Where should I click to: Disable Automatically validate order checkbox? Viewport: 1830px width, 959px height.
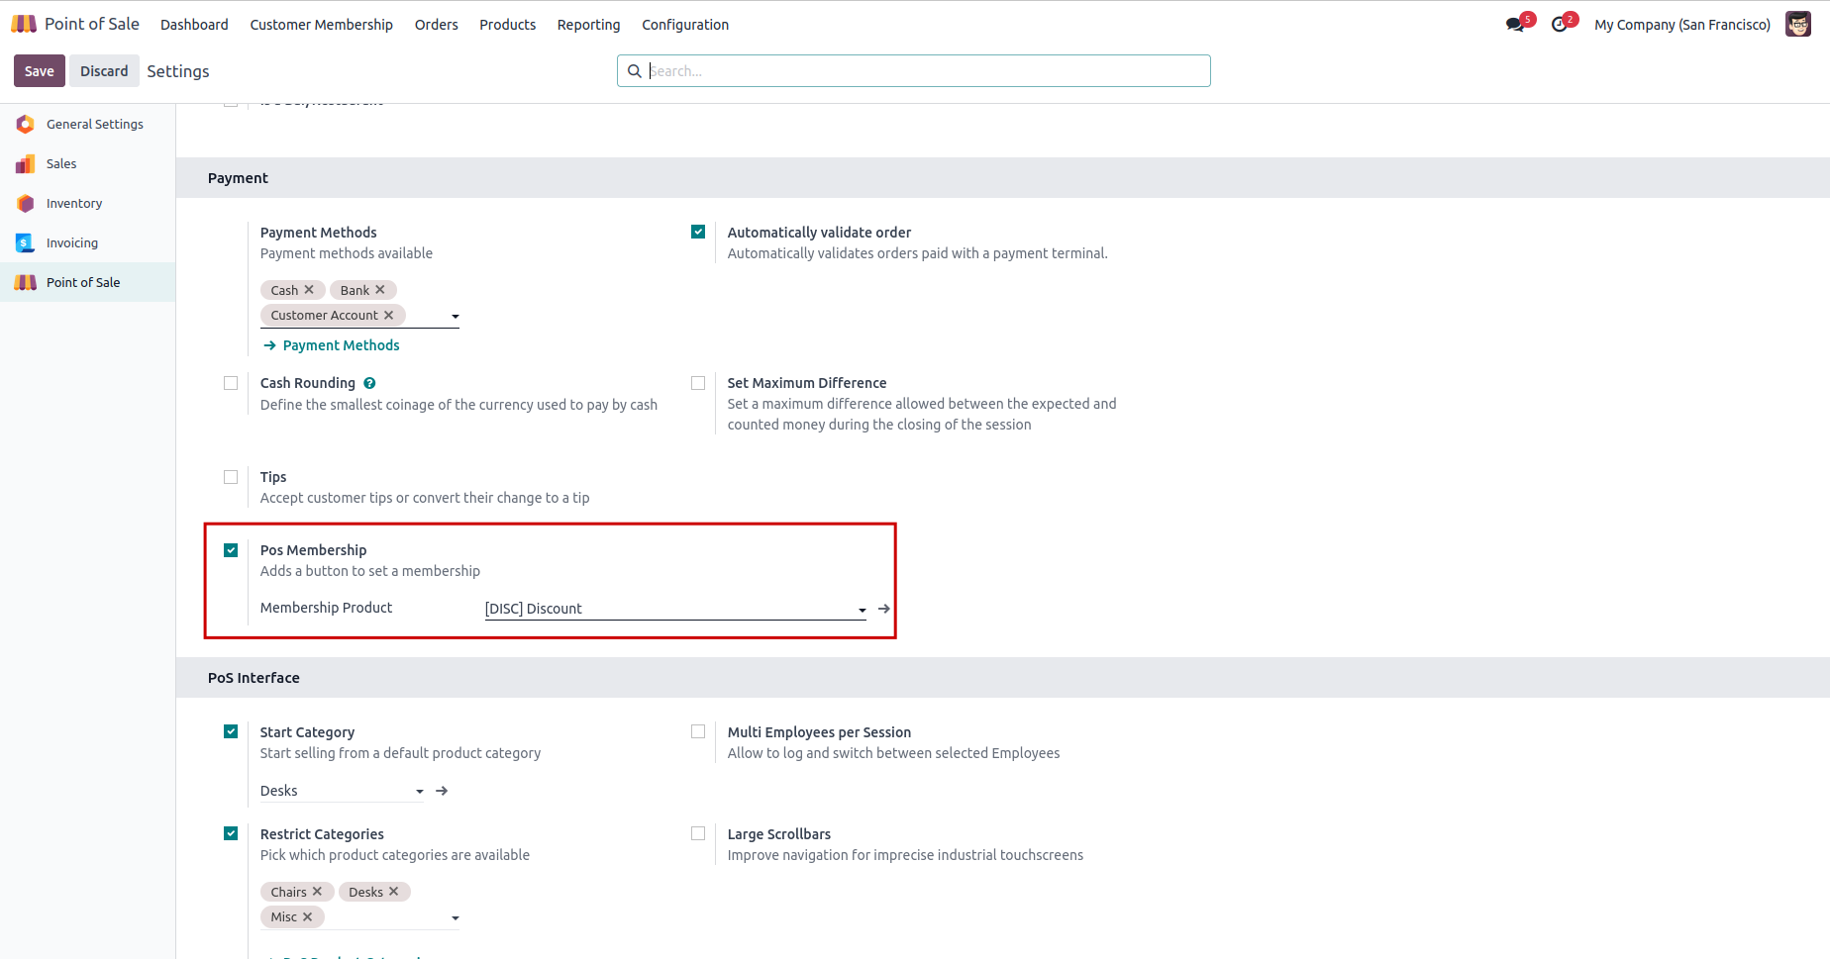pyautogui.click(x=698, y=232)
